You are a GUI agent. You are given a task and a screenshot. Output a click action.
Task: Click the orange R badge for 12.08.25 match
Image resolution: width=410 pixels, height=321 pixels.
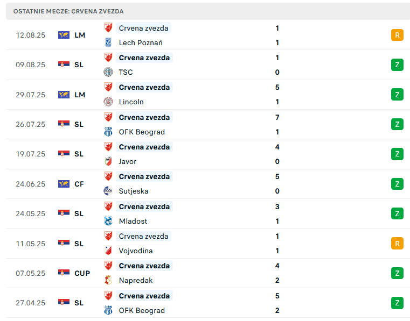tap(397, 35)
